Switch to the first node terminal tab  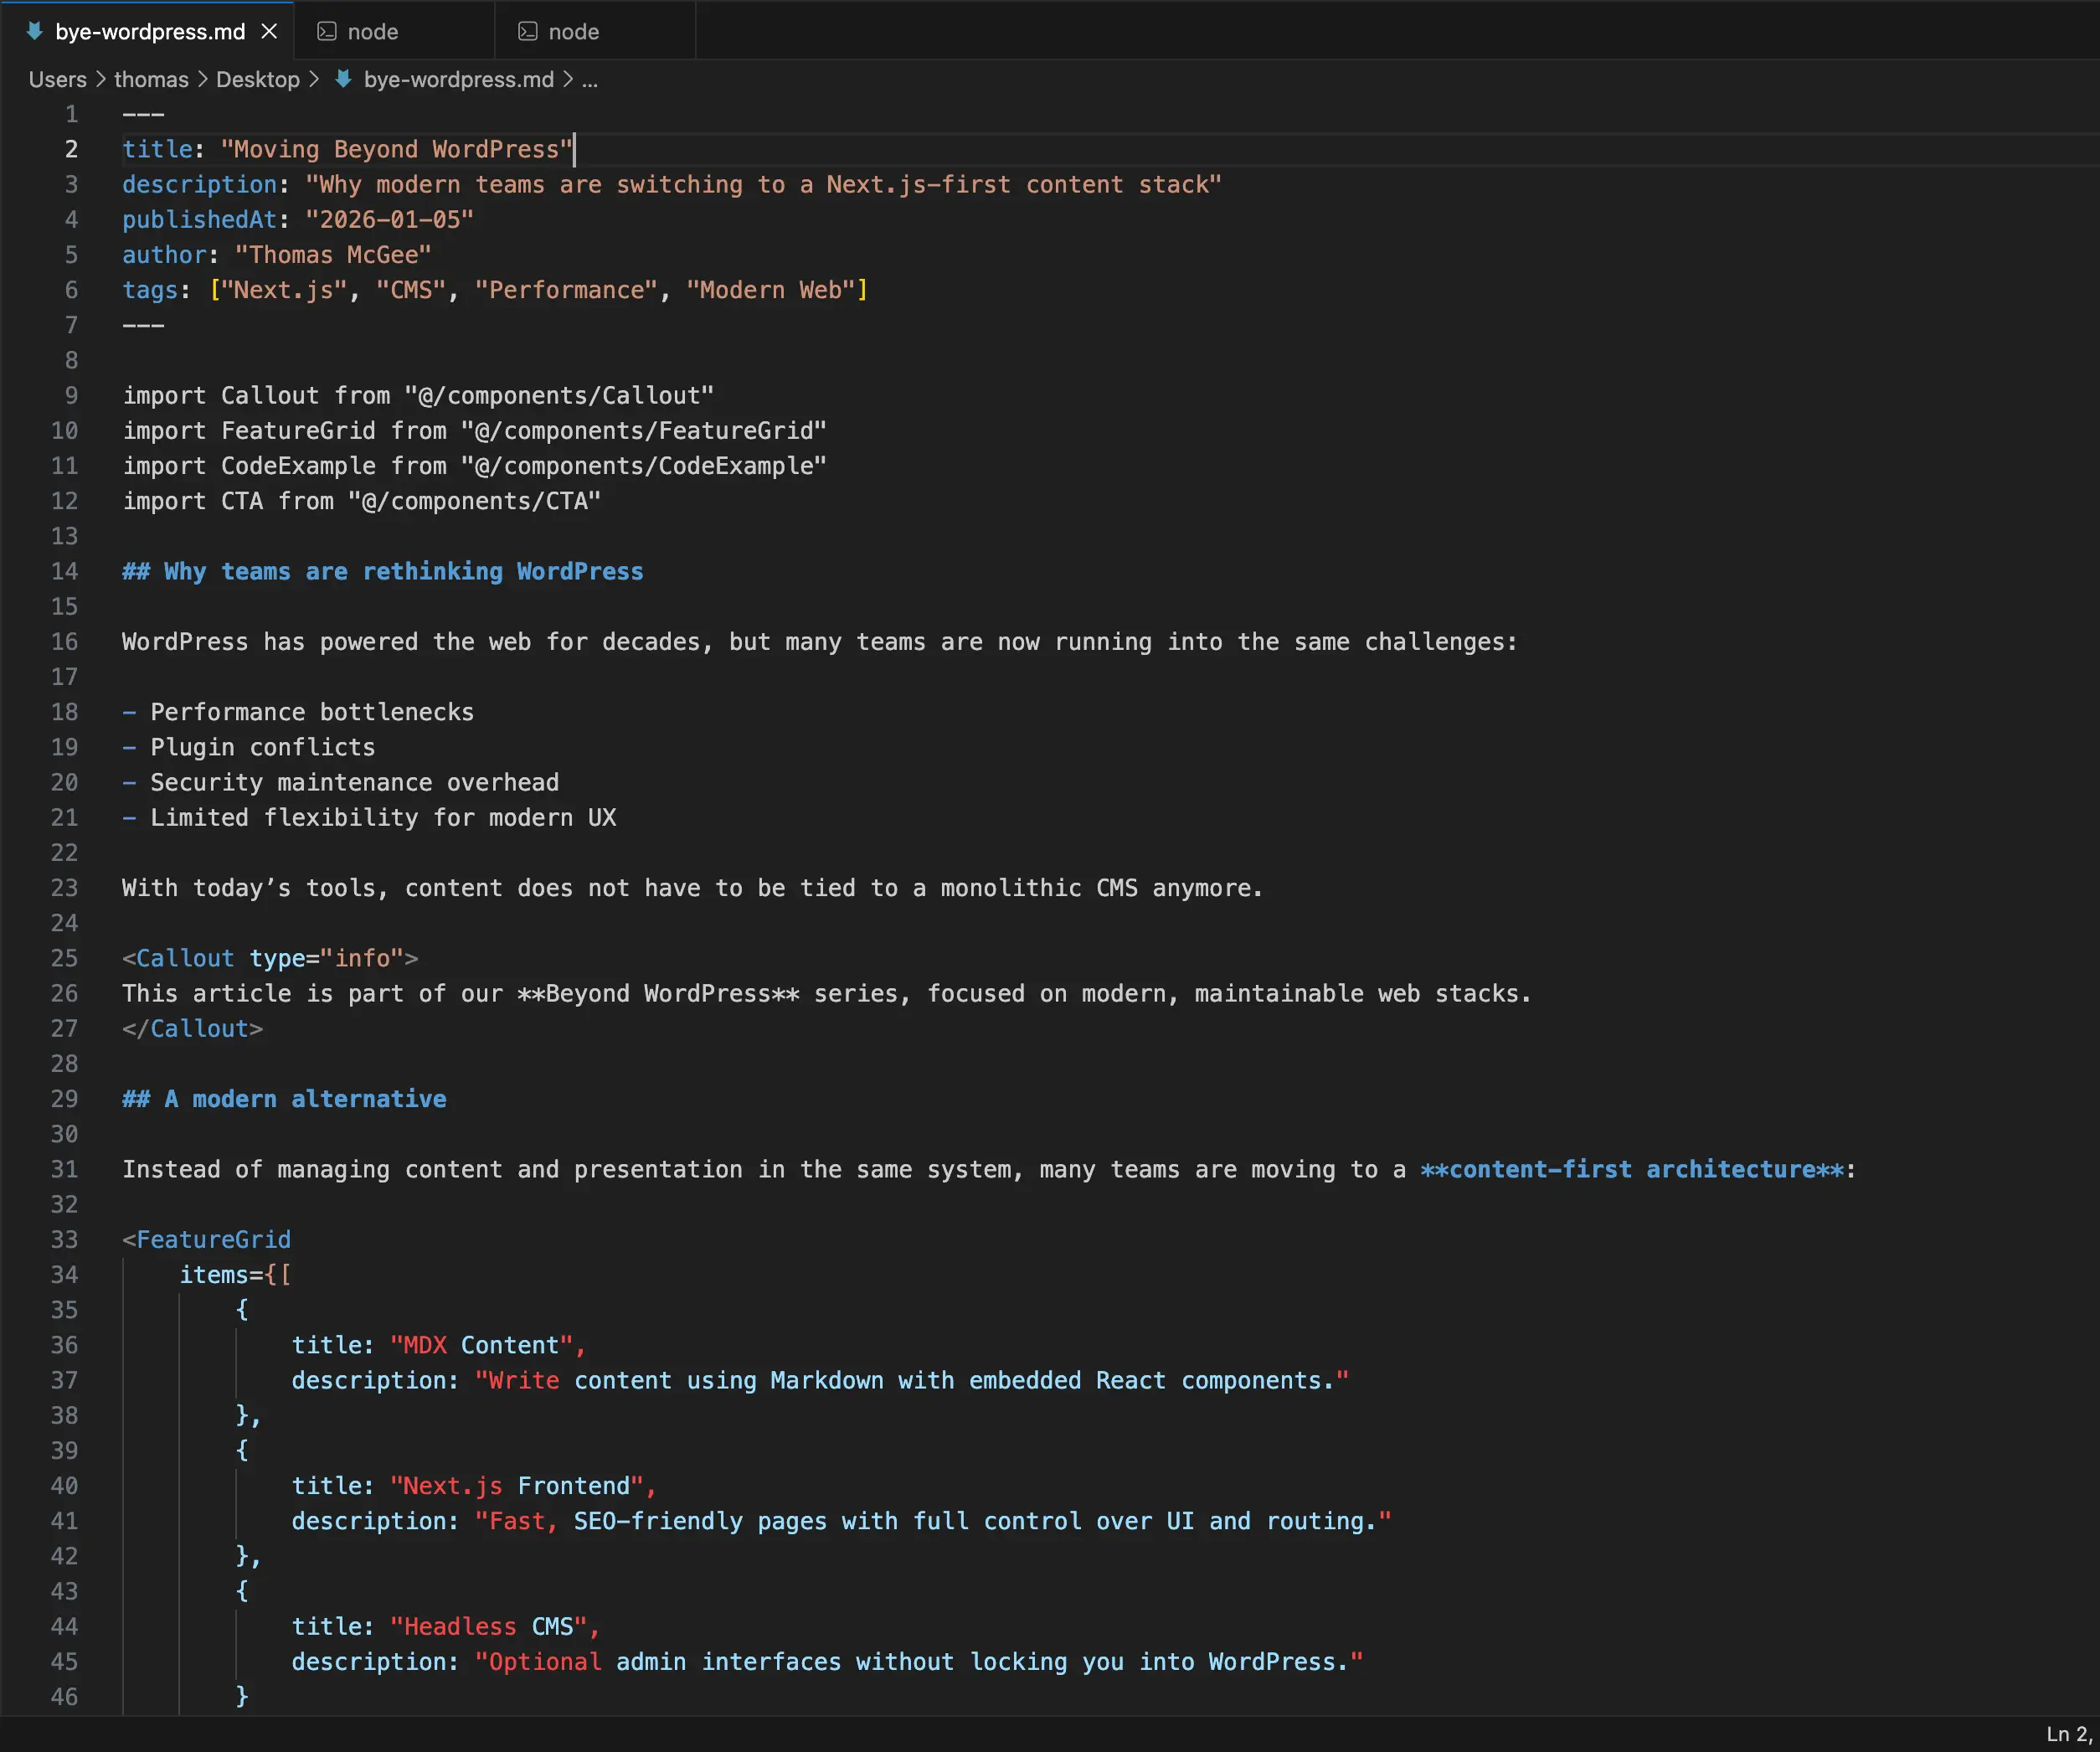[x=374, y=31]
